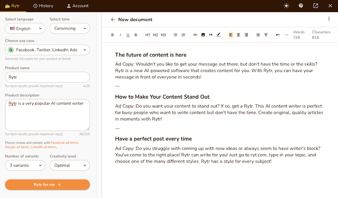Expand the Facebook, Twitter, LinkedIn Ads use case
This screenshot has height=198, width=338.
(x=47, y=50)
